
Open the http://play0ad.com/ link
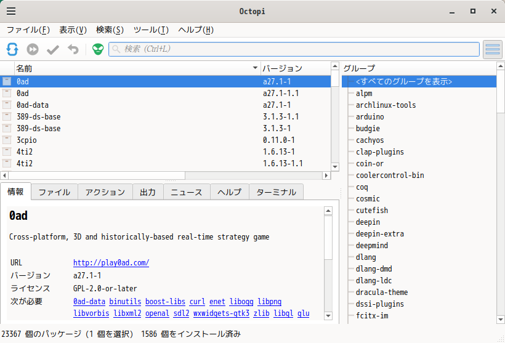click(111, 263)
